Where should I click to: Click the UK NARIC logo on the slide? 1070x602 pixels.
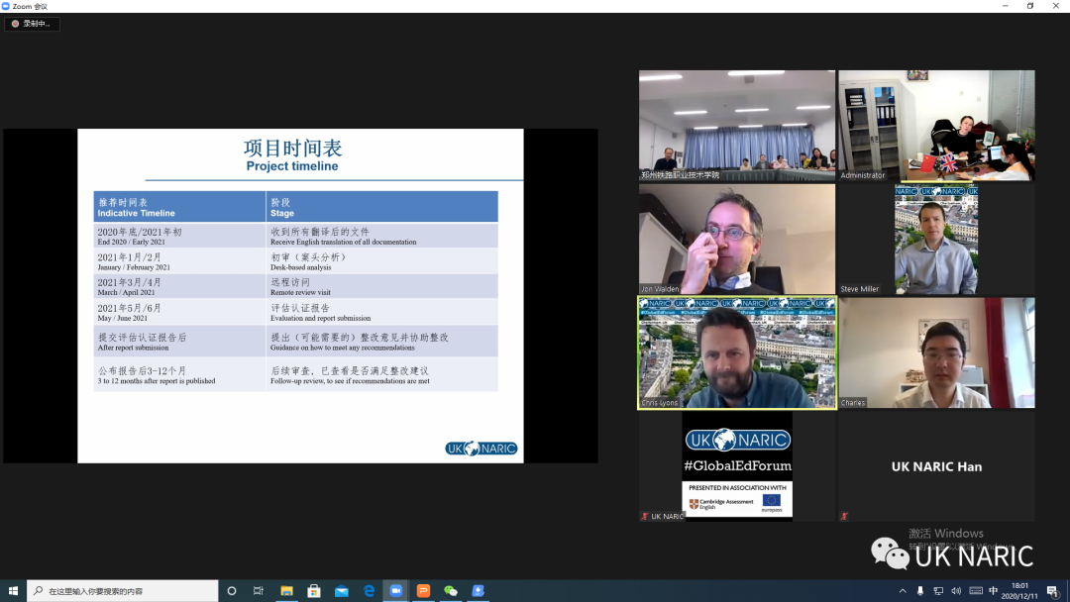(481, 449)
